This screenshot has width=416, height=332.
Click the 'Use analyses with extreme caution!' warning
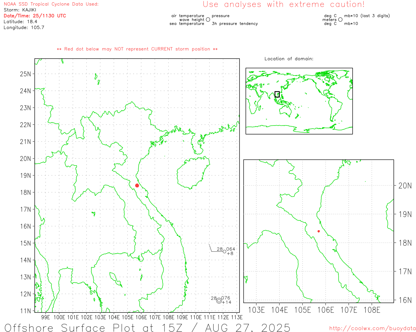click(284, 5)
